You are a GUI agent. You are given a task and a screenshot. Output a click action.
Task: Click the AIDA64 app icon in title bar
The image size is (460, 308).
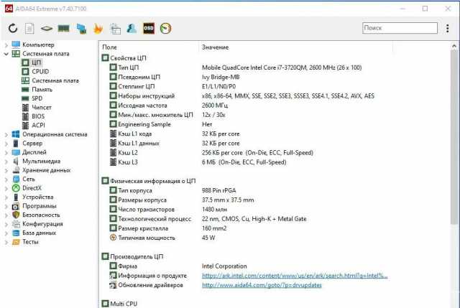tap(9, 9)
